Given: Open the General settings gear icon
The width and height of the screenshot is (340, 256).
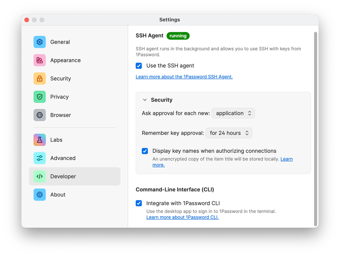Looking at the screenshot, I should [39, 42].
